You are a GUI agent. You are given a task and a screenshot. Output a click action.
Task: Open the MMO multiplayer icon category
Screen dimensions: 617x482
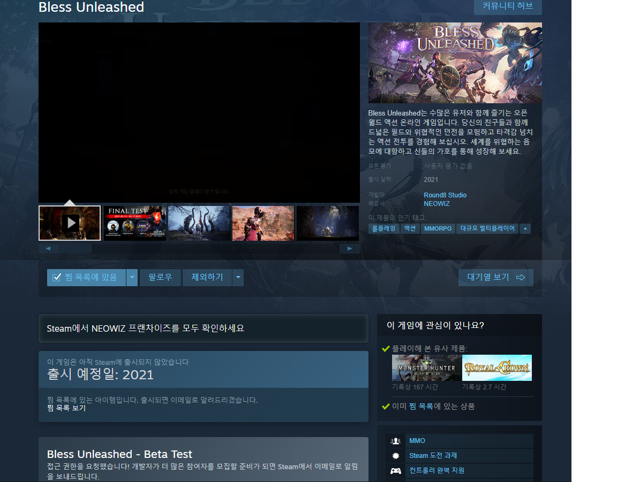[395, 441]
